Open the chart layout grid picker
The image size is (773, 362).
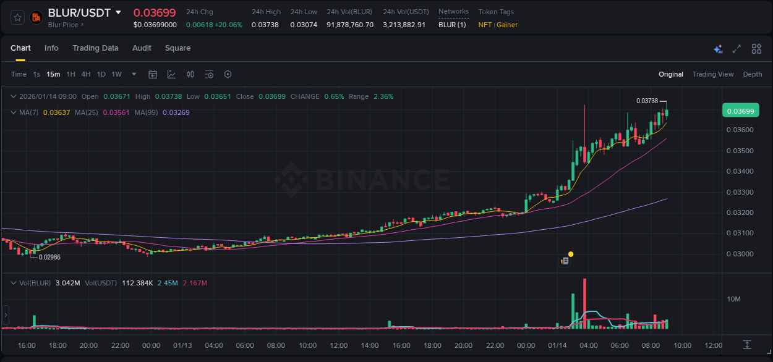756,49
